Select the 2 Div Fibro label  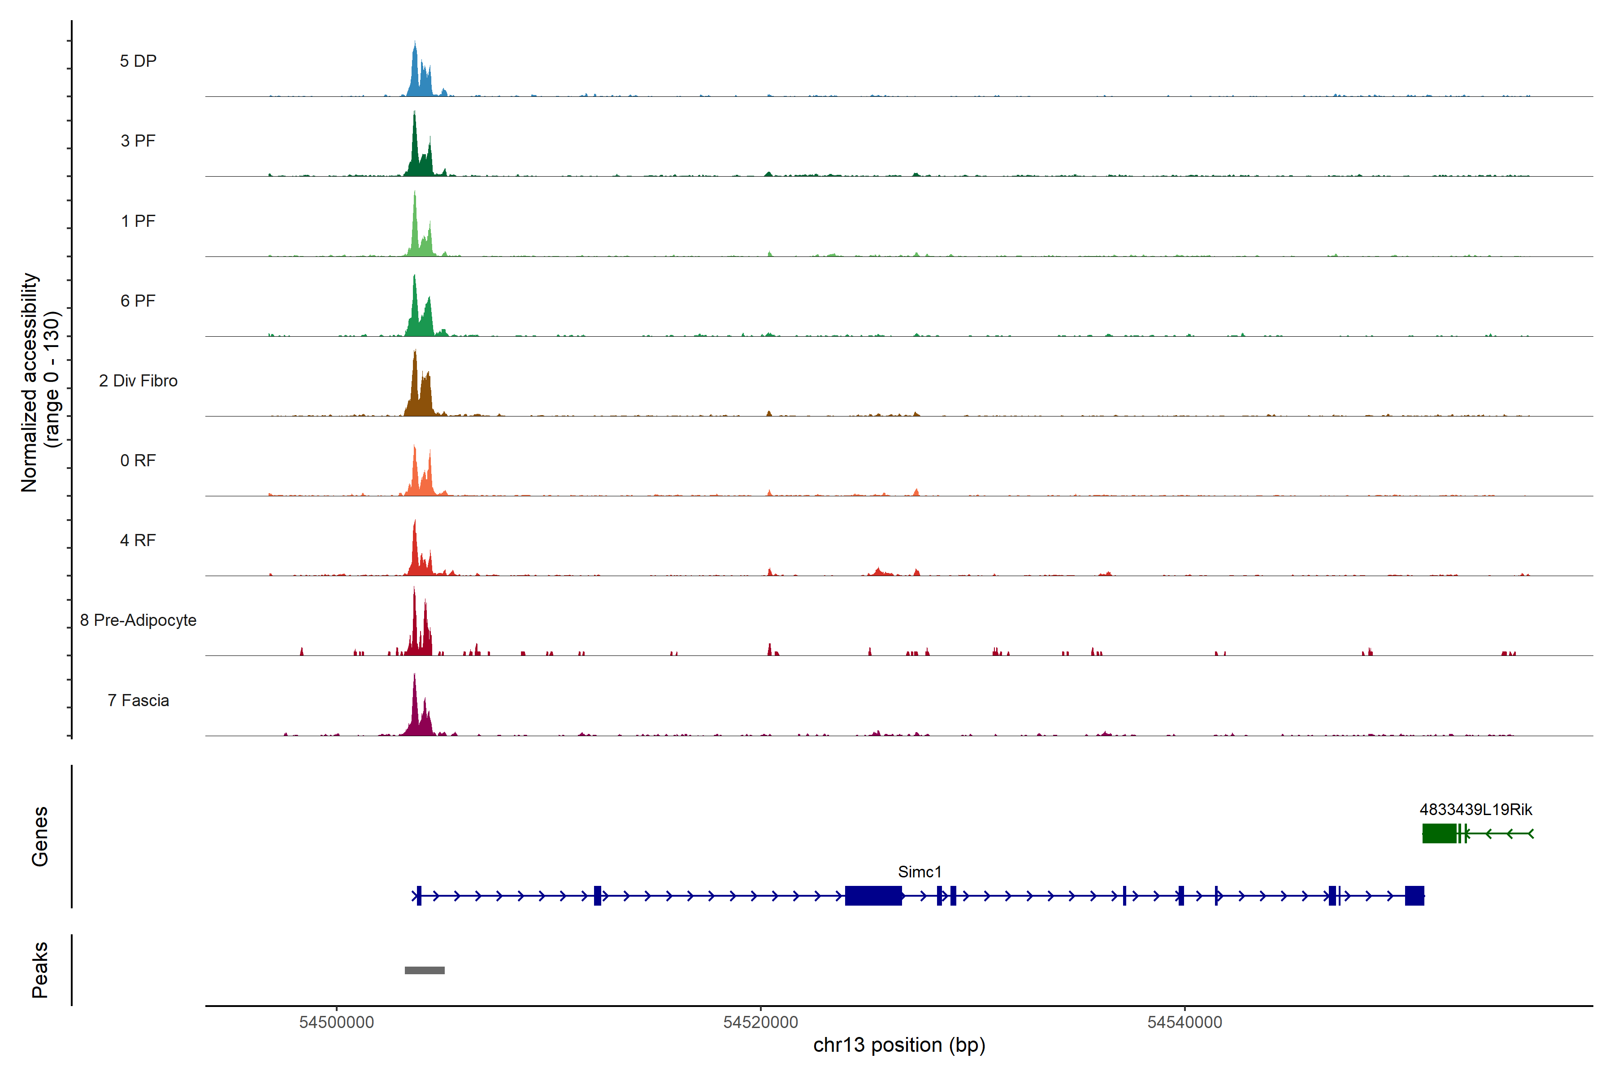[x=138, y=381]
